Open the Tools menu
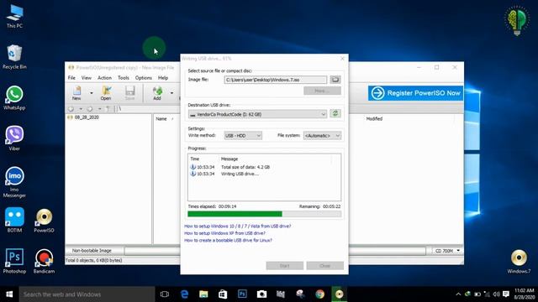 [x=124, y=78]
